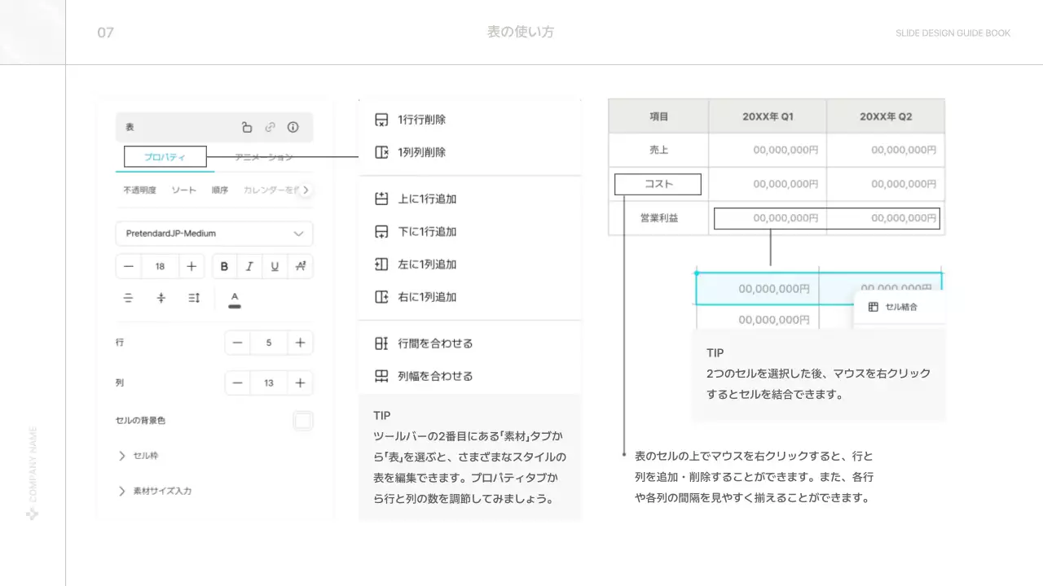Click the lock icon in 表 header
Viewport: 1043px width, 586px height.
click(247, 128)
